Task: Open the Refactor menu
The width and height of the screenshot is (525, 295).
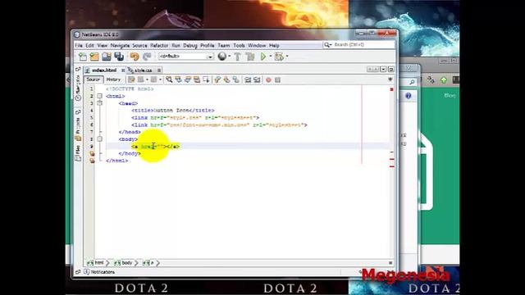Action: pos(159,46)
